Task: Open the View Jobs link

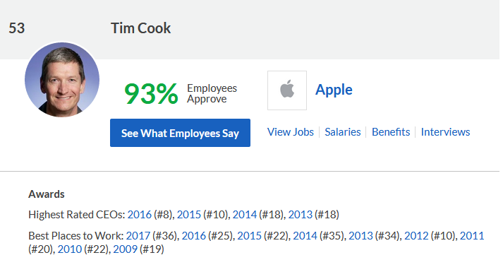Action: click(291, 132)
